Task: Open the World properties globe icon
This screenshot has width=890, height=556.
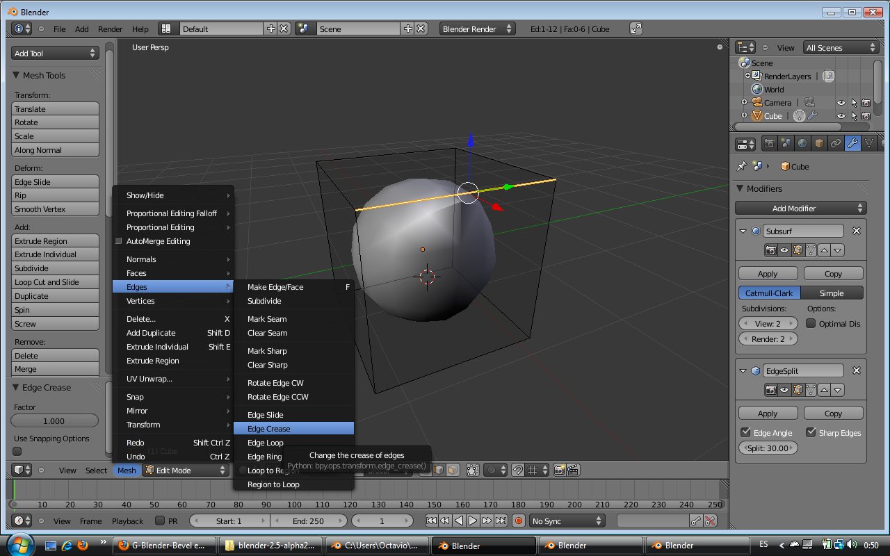Action: point(802,144)
